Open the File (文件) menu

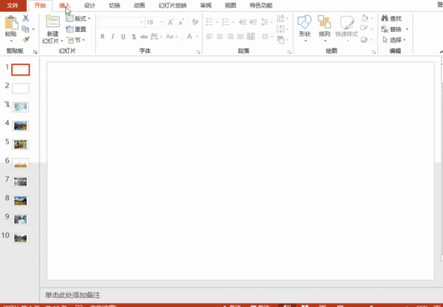point(12,6)
